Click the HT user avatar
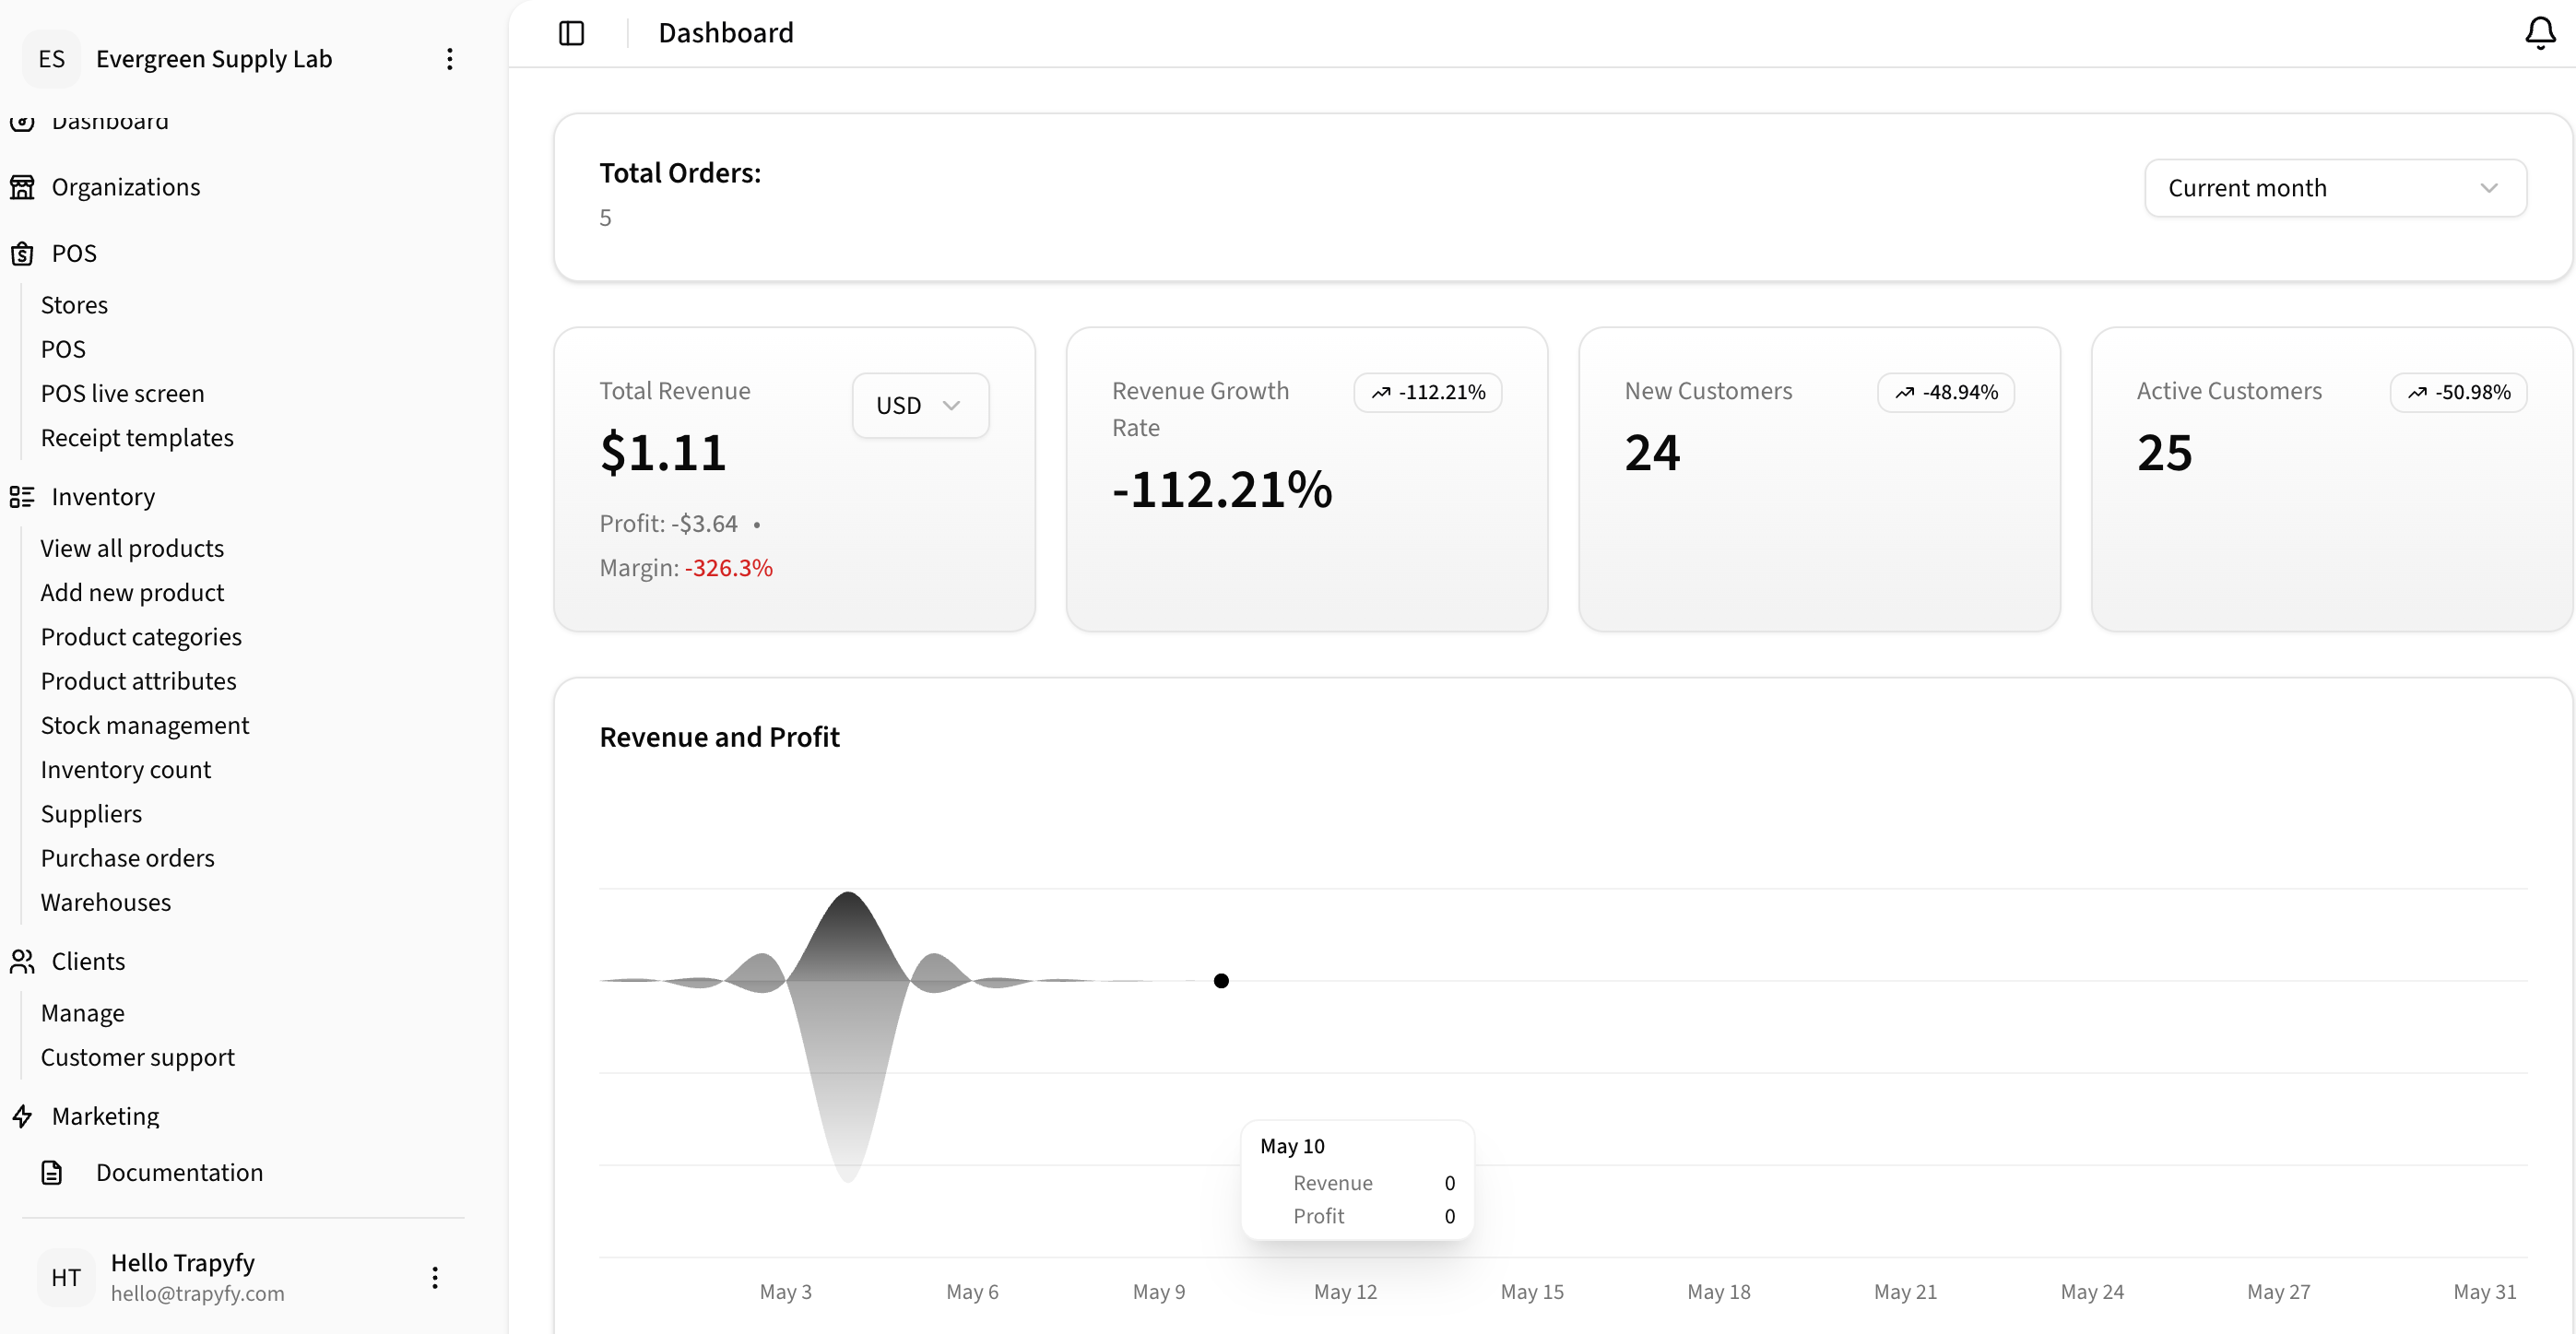The width and height of the screenshot is (2576, 1334). 66,1277
